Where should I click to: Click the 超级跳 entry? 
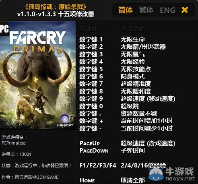(x=130, y=106)
